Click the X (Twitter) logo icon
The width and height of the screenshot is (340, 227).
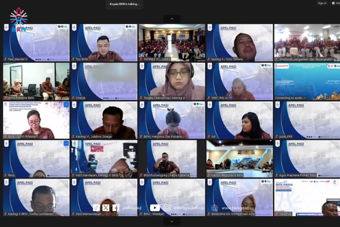[106, 208]
